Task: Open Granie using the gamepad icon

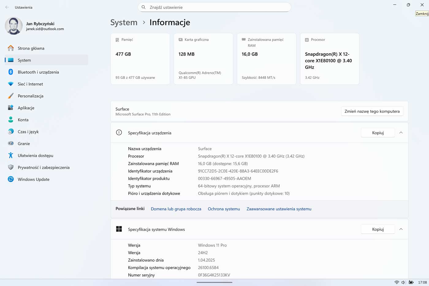Action: (11, 143)
